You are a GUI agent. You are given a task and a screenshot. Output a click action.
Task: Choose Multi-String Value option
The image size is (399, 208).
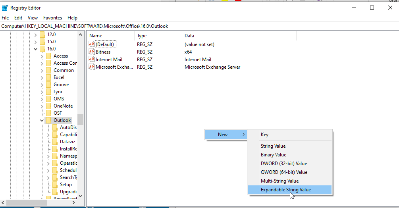[290, 181]
